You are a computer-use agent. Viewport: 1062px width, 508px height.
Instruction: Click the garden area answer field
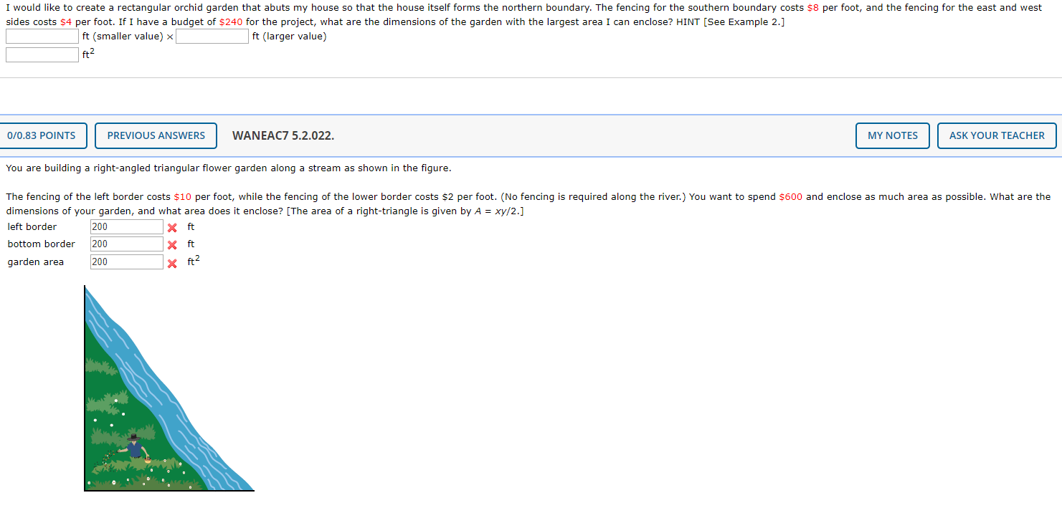(x=127, y=262)
